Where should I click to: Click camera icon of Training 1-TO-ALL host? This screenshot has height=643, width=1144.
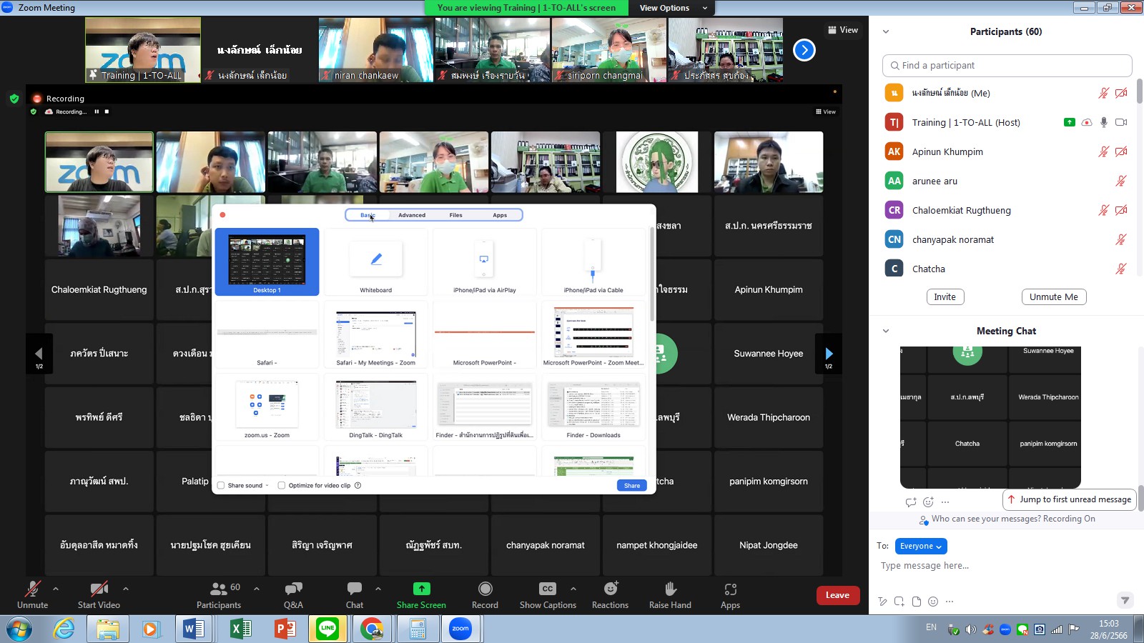[x=1121, y=122]
